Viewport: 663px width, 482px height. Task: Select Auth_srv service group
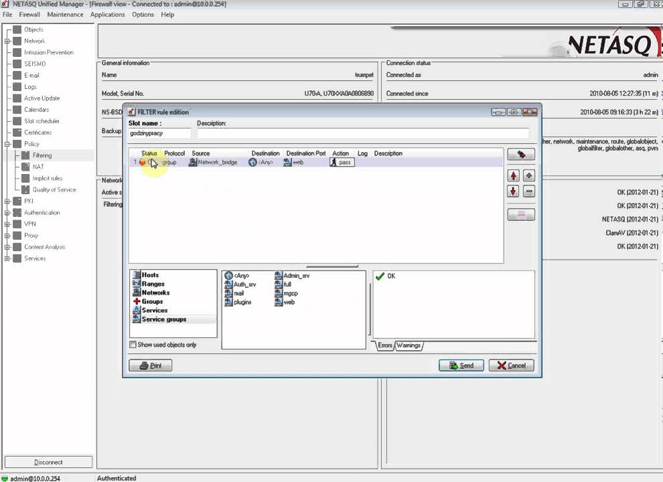(x=240, y=285)
